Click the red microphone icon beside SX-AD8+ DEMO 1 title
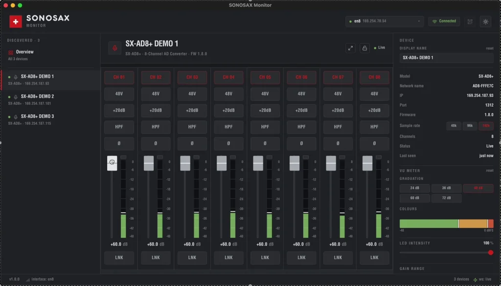Image resolution: width=501 pixels, height=286 pixels. tap(114, 48)
